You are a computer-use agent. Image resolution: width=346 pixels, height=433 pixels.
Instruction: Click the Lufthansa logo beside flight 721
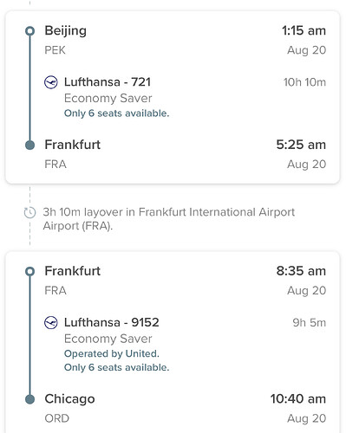click(x=51, y=82)
